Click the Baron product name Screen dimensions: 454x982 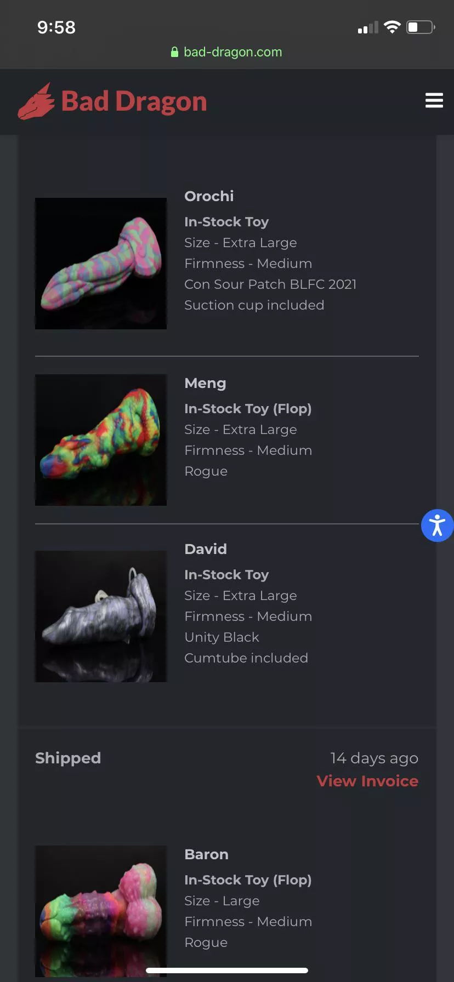(206, 854)
